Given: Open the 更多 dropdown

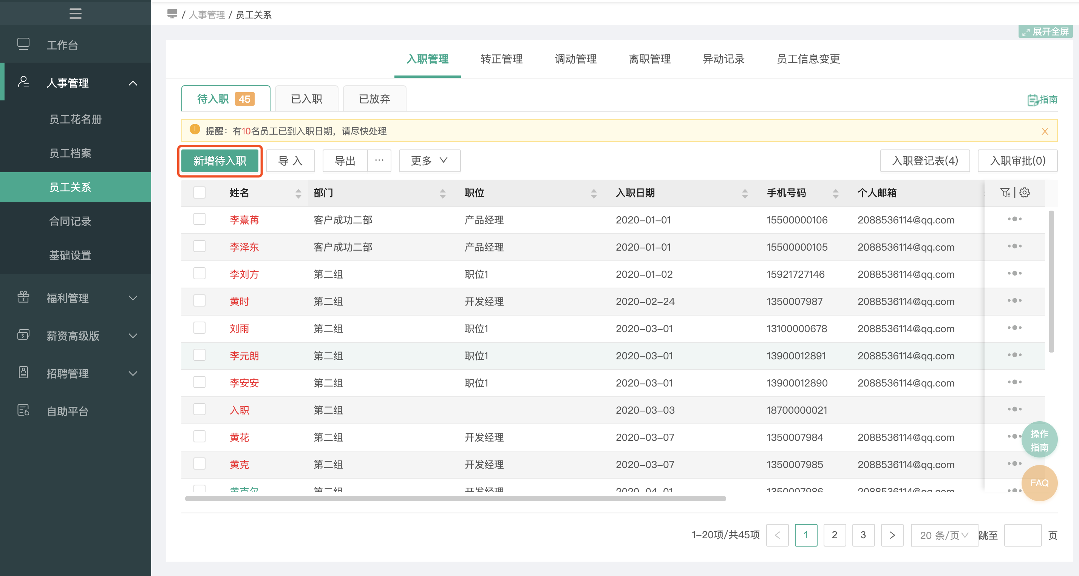Looking at the screenshot, I should 429,161.
